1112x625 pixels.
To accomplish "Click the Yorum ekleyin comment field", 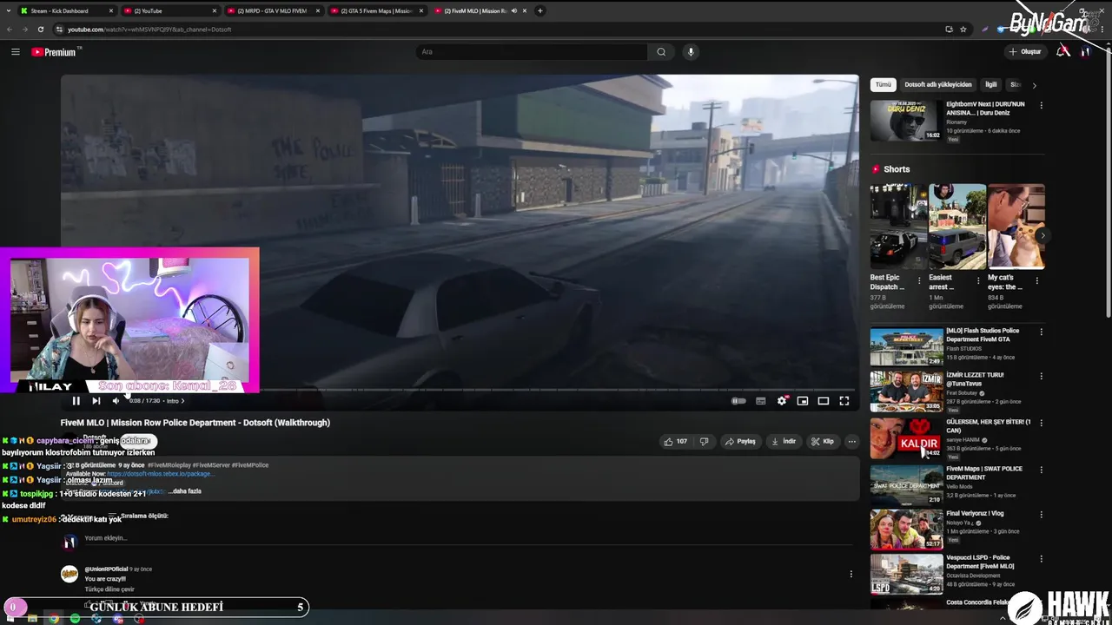I will point(106,538).
